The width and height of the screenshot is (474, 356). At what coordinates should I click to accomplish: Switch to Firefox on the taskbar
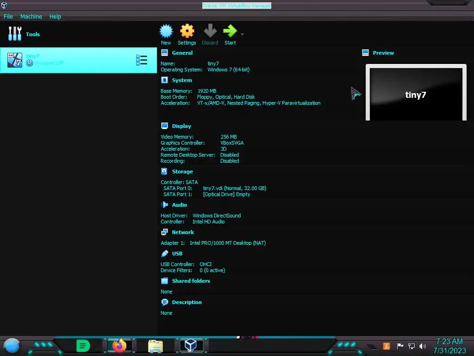click(119, 346)
